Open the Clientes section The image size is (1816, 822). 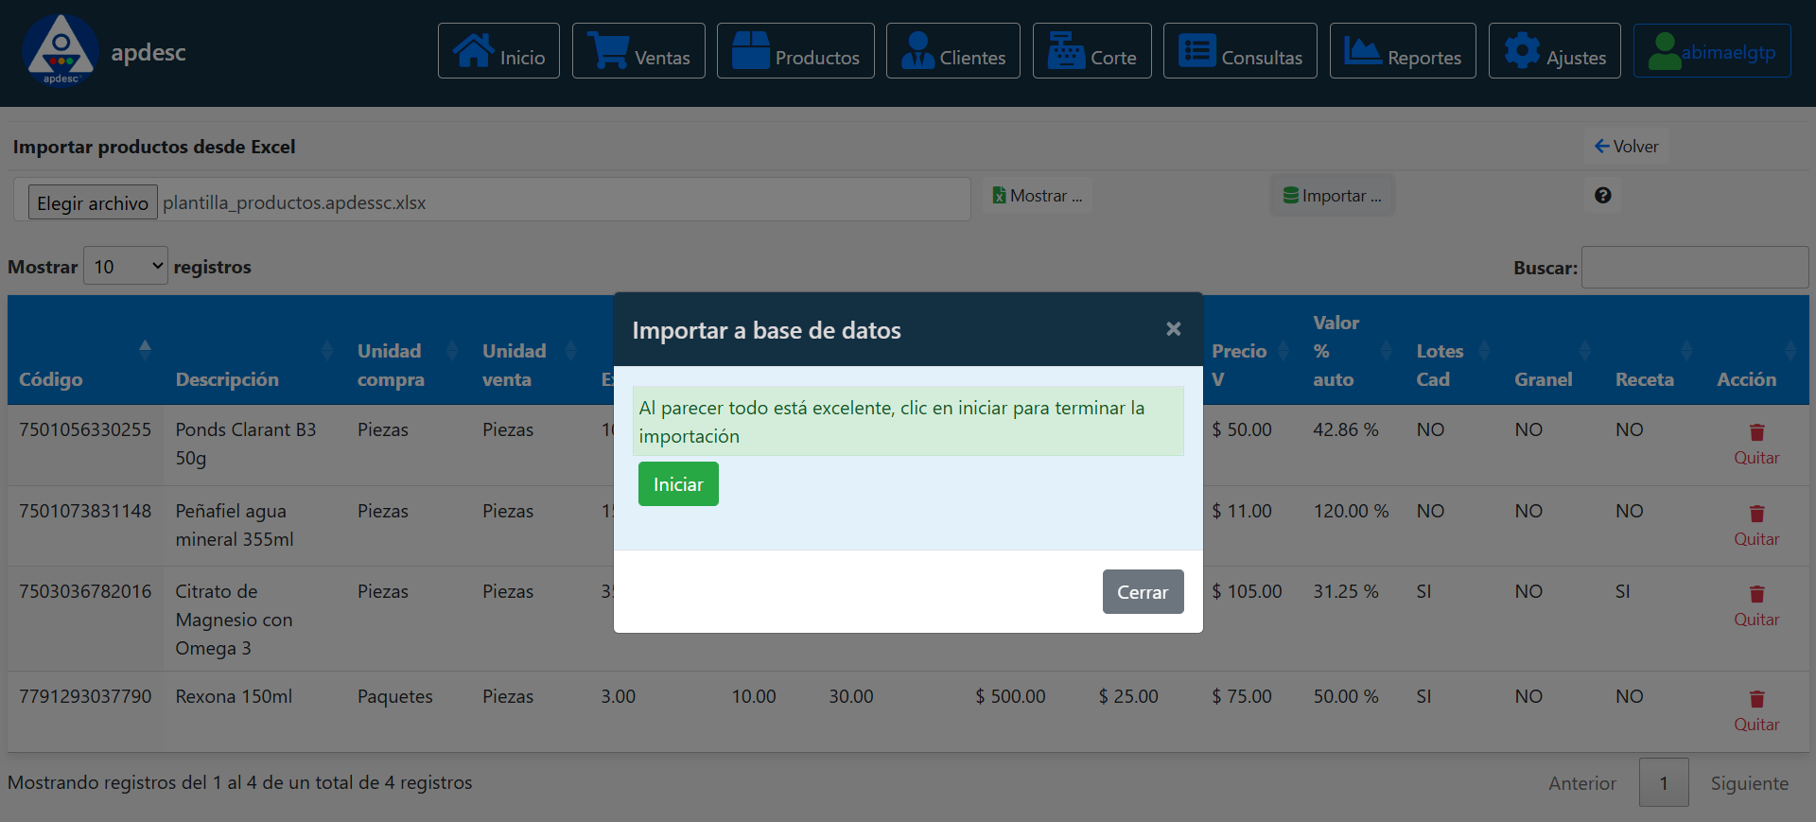[x=952, y=51]
